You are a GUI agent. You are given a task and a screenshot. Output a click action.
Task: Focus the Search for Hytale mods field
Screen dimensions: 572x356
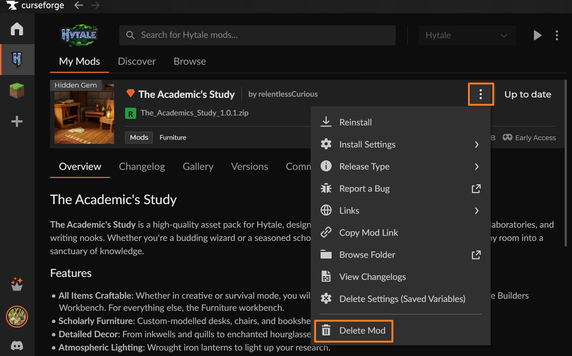point(258,35)
